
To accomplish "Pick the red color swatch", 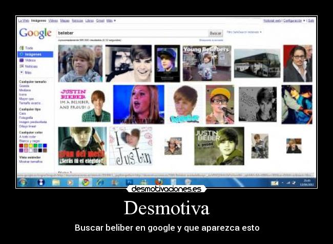I will click(x=21, y=146).
